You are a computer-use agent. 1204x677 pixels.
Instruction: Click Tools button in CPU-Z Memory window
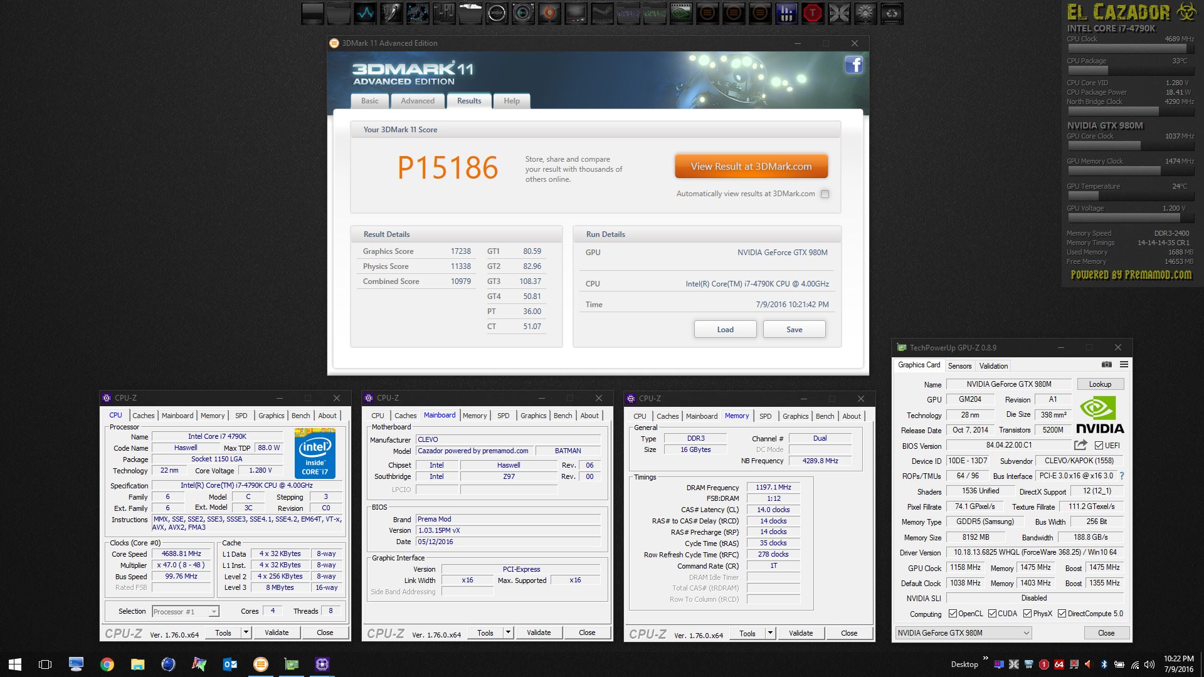click(747, 634)
